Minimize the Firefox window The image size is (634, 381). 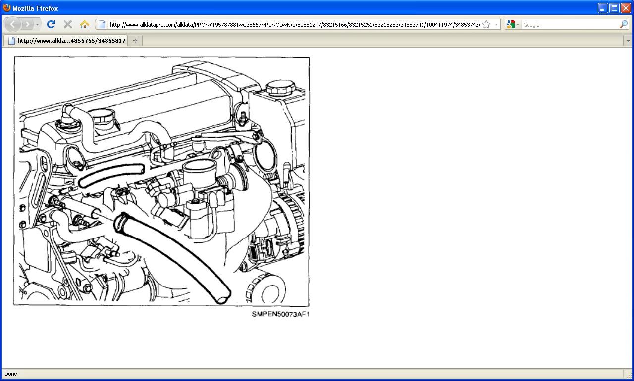(603, 8)
